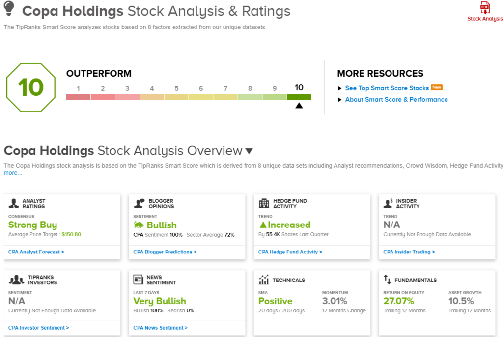
Task: Click the Bearish 0% text
Action: (181, 310)
